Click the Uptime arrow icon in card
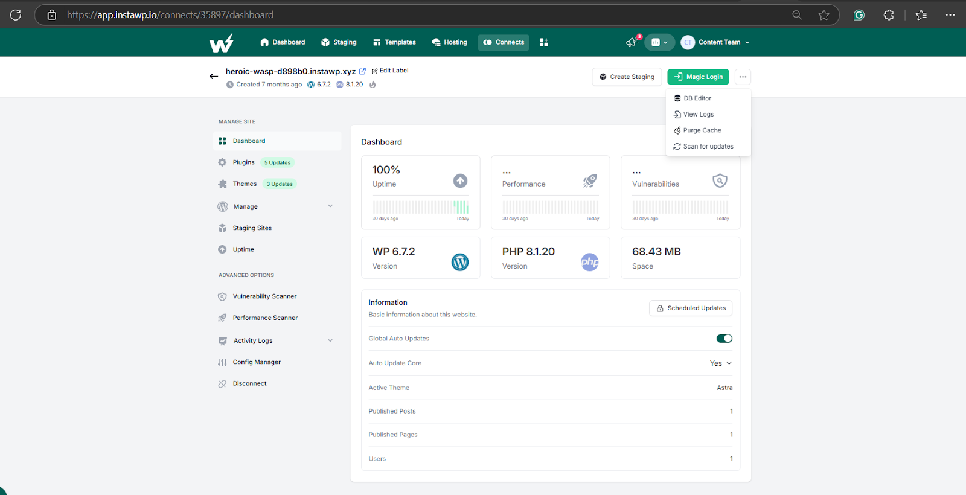The width and height of the screenshot is (966, 495). [460, 180]
